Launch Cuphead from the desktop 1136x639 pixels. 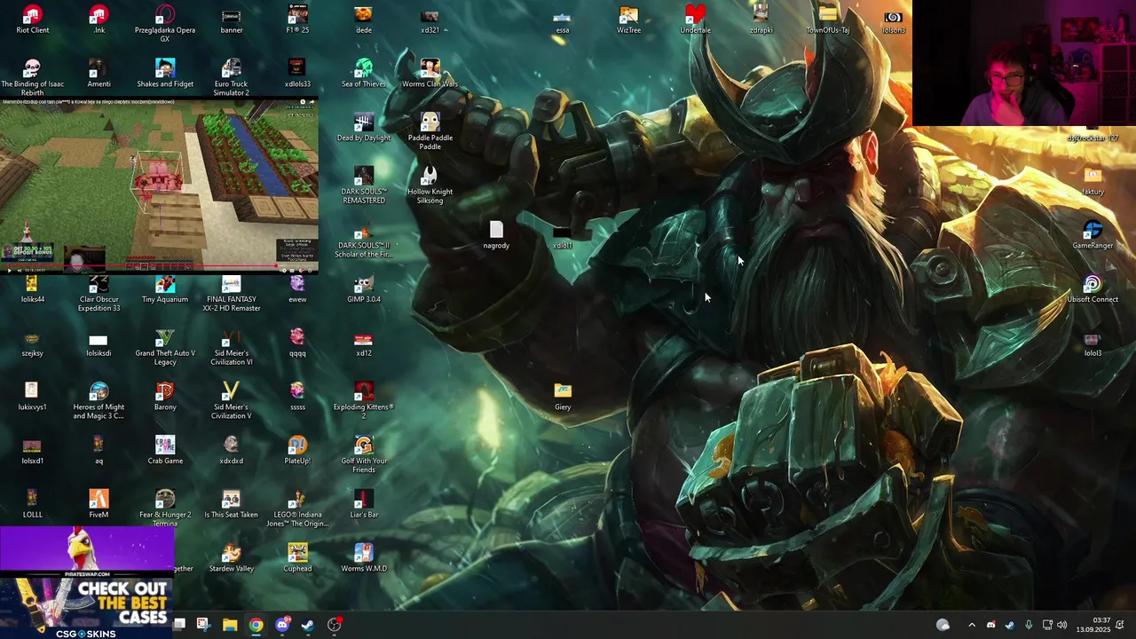point(297,558)
